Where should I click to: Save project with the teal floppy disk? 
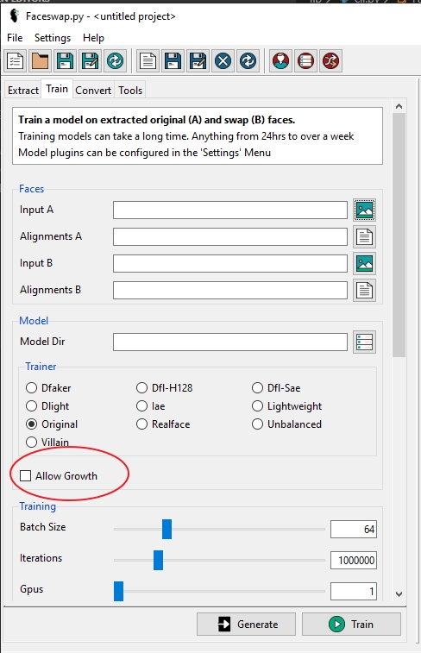click(66, 61)
